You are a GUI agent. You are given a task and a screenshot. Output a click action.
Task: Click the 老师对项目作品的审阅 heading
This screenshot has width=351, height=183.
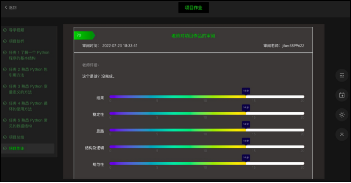pyautogui.click(x=193, y=36)
